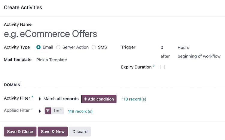
Task: Click the Expiry Duration help question mark
Action: pyautogui.click(x=154, y=66)
